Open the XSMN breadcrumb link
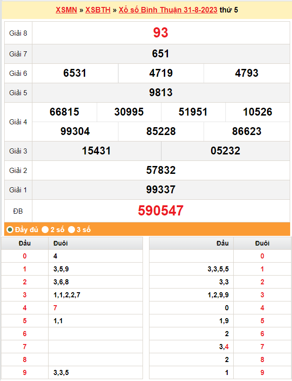 66,10
